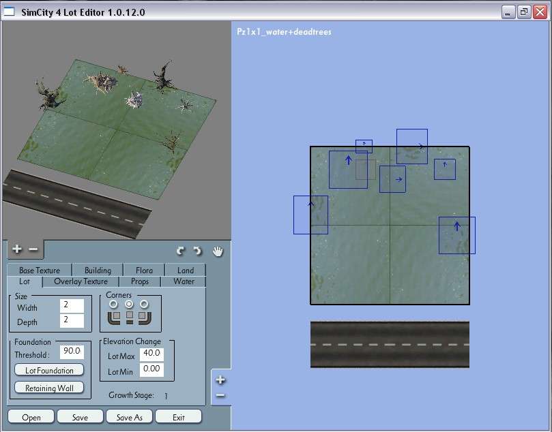Select the Lot tab

[25, 281]
